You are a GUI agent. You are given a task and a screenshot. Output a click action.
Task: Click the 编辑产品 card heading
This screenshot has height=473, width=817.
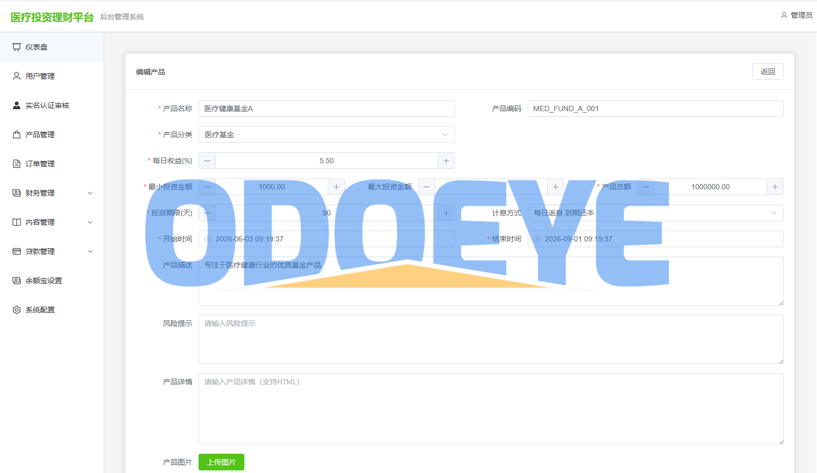(x=151, y=72)
